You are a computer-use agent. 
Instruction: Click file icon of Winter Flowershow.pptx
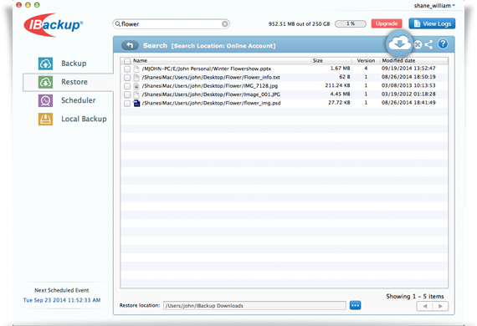tap(136, 69)
